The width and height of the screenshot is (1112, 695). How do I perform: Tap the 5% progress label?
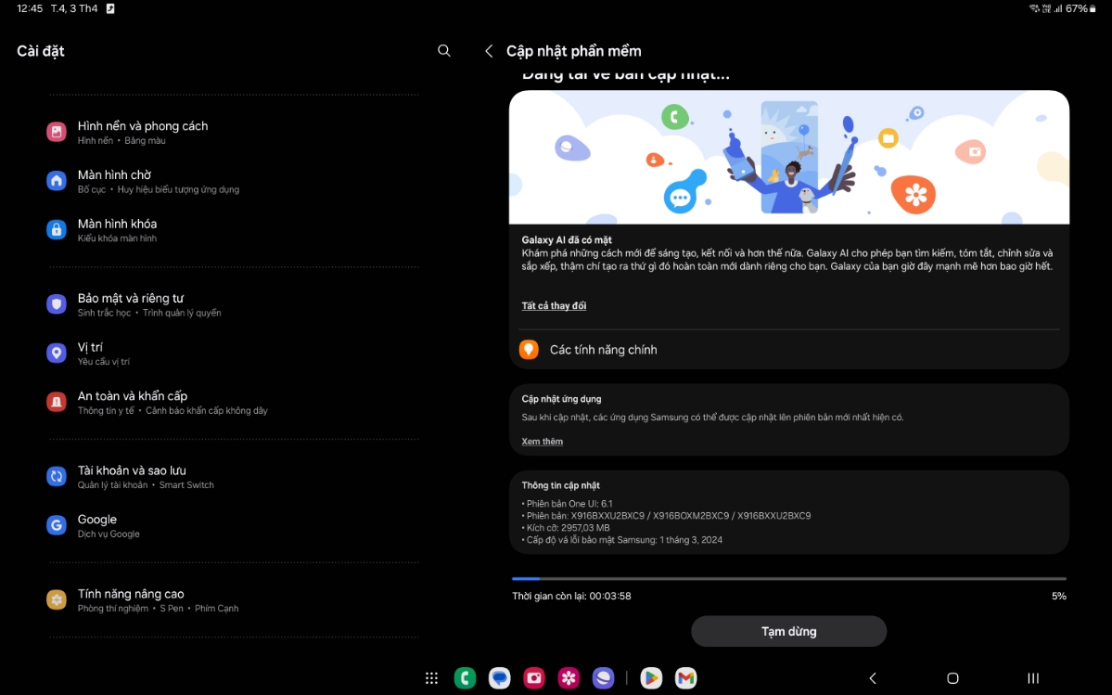click(1059, 596)
